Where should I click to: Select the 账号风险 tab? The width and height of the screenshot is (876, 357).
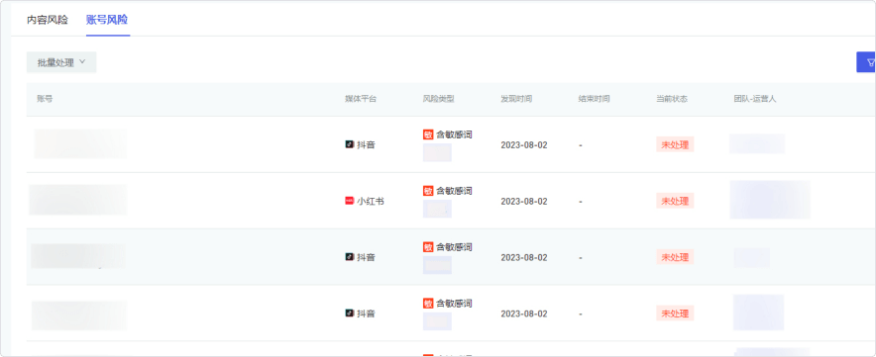pyautogui.click(x=107, y=20)
